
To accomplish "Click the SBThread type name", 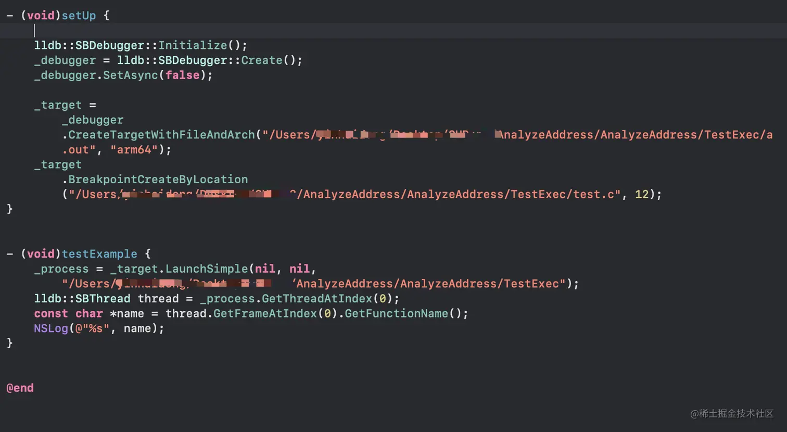I will coord(103,299).
